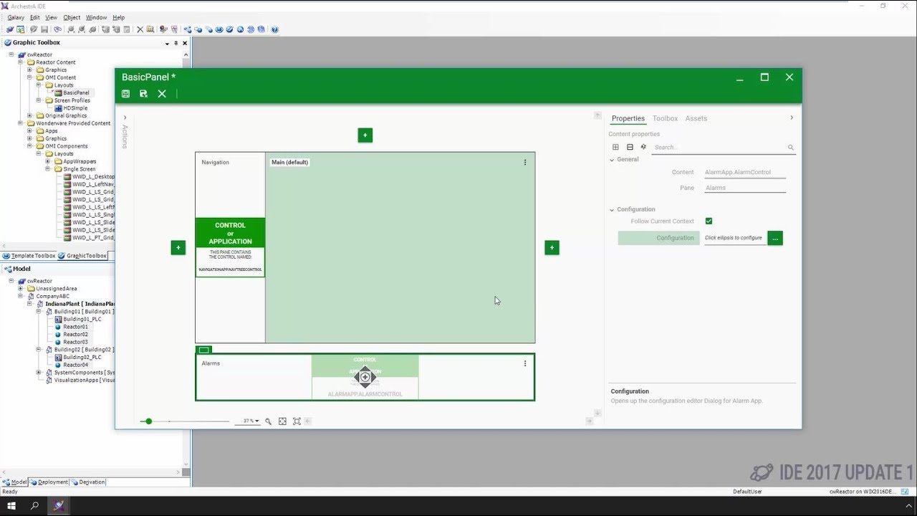The height and width of the screenshot is (516, 917).
Task: Open the Alarms pane three-dot menu
Action: pos(525,363)
